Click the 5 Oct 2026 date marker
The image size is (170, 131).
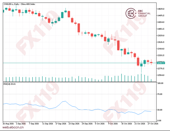[x=100, y=124]
